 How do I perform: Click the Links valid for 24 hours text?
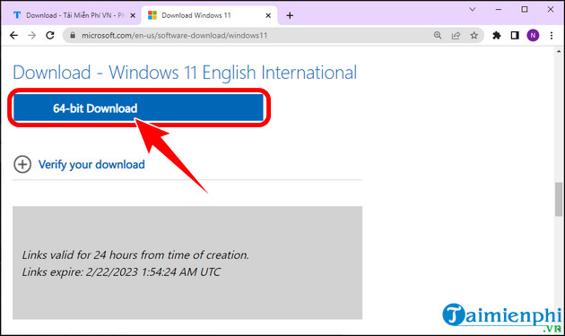click(x=135, y=255)
